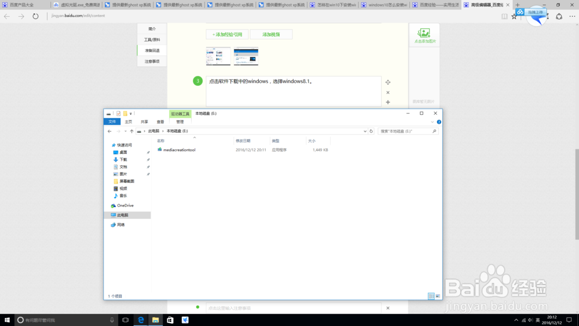Add page to favorites with star icon
579x326 pixels.
point(514,16)
